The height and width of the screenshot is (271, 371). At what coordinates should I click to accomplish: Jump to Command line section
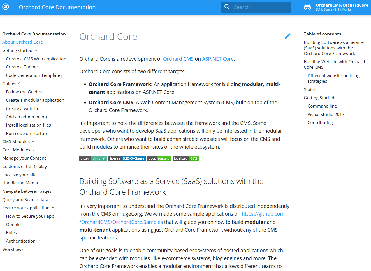(322, 106)
